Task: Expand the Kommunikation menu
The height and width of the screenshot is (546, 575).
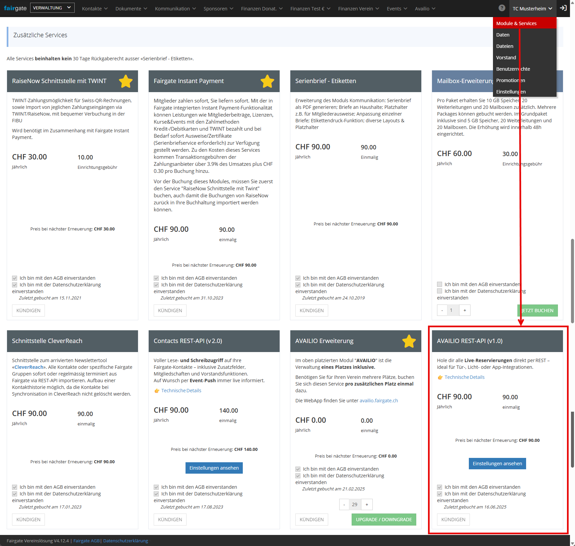Action: click(175, 9)
